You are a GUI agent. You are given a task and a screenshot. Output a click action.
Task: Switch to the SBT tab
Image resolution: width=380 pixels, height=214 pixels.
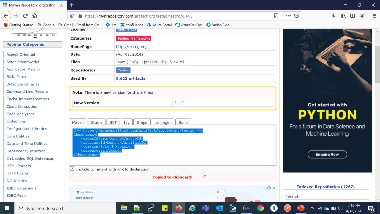click(x=113, y=122)
